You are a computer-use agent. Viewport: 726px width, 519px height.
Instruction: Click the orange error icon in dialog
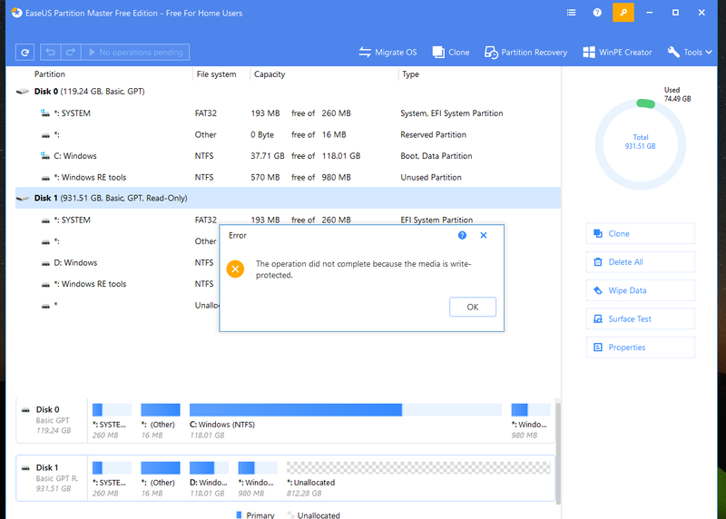[x=235, y=269]
